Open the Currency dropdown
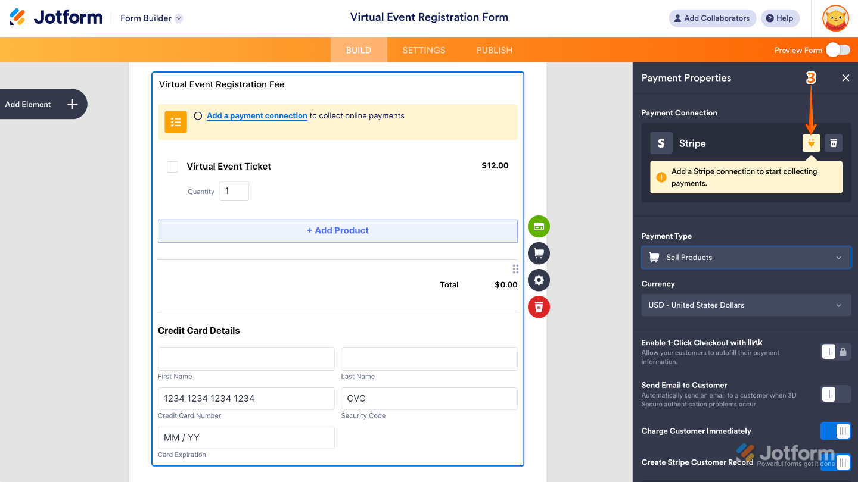The height and width of the screenshot is (482, 858). (x=746, y=305)
